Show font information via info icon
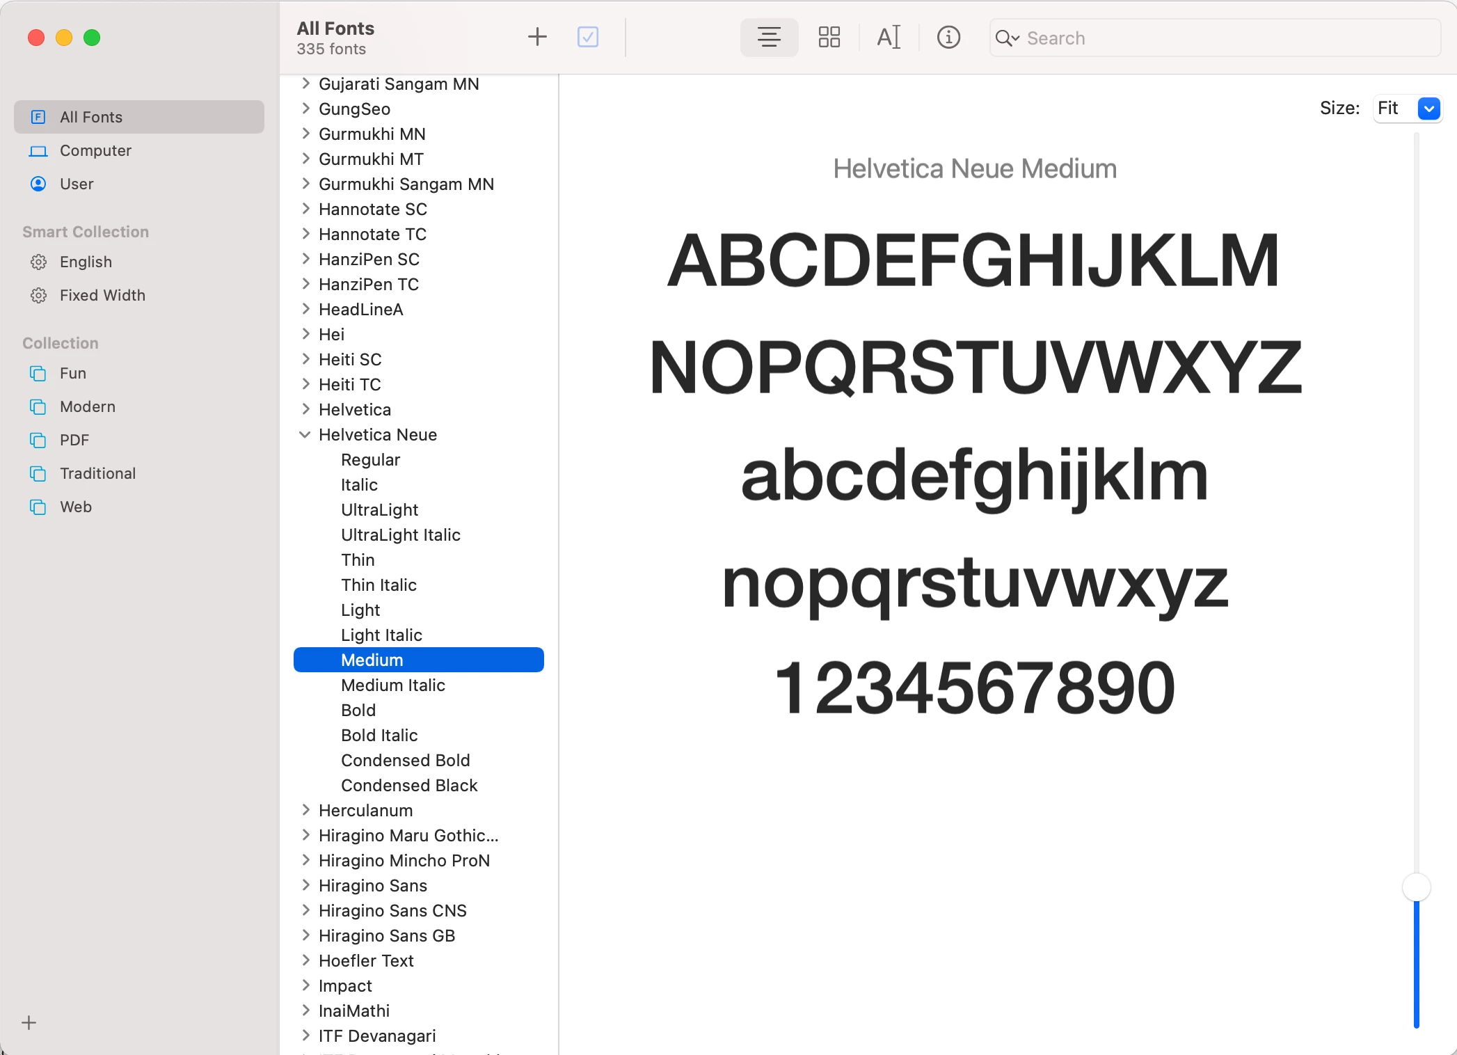This screenshot has width=1457, height=1055. pyautogui.click(x=948, y=37)
